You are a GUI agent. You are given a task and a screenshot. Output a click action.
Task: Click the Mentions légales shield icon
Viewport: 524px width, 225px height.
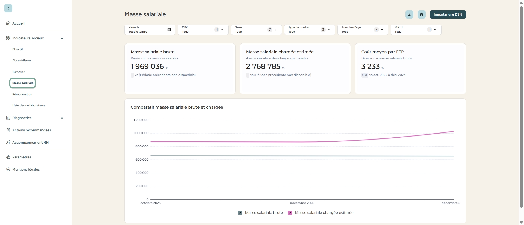click(8, 170)
